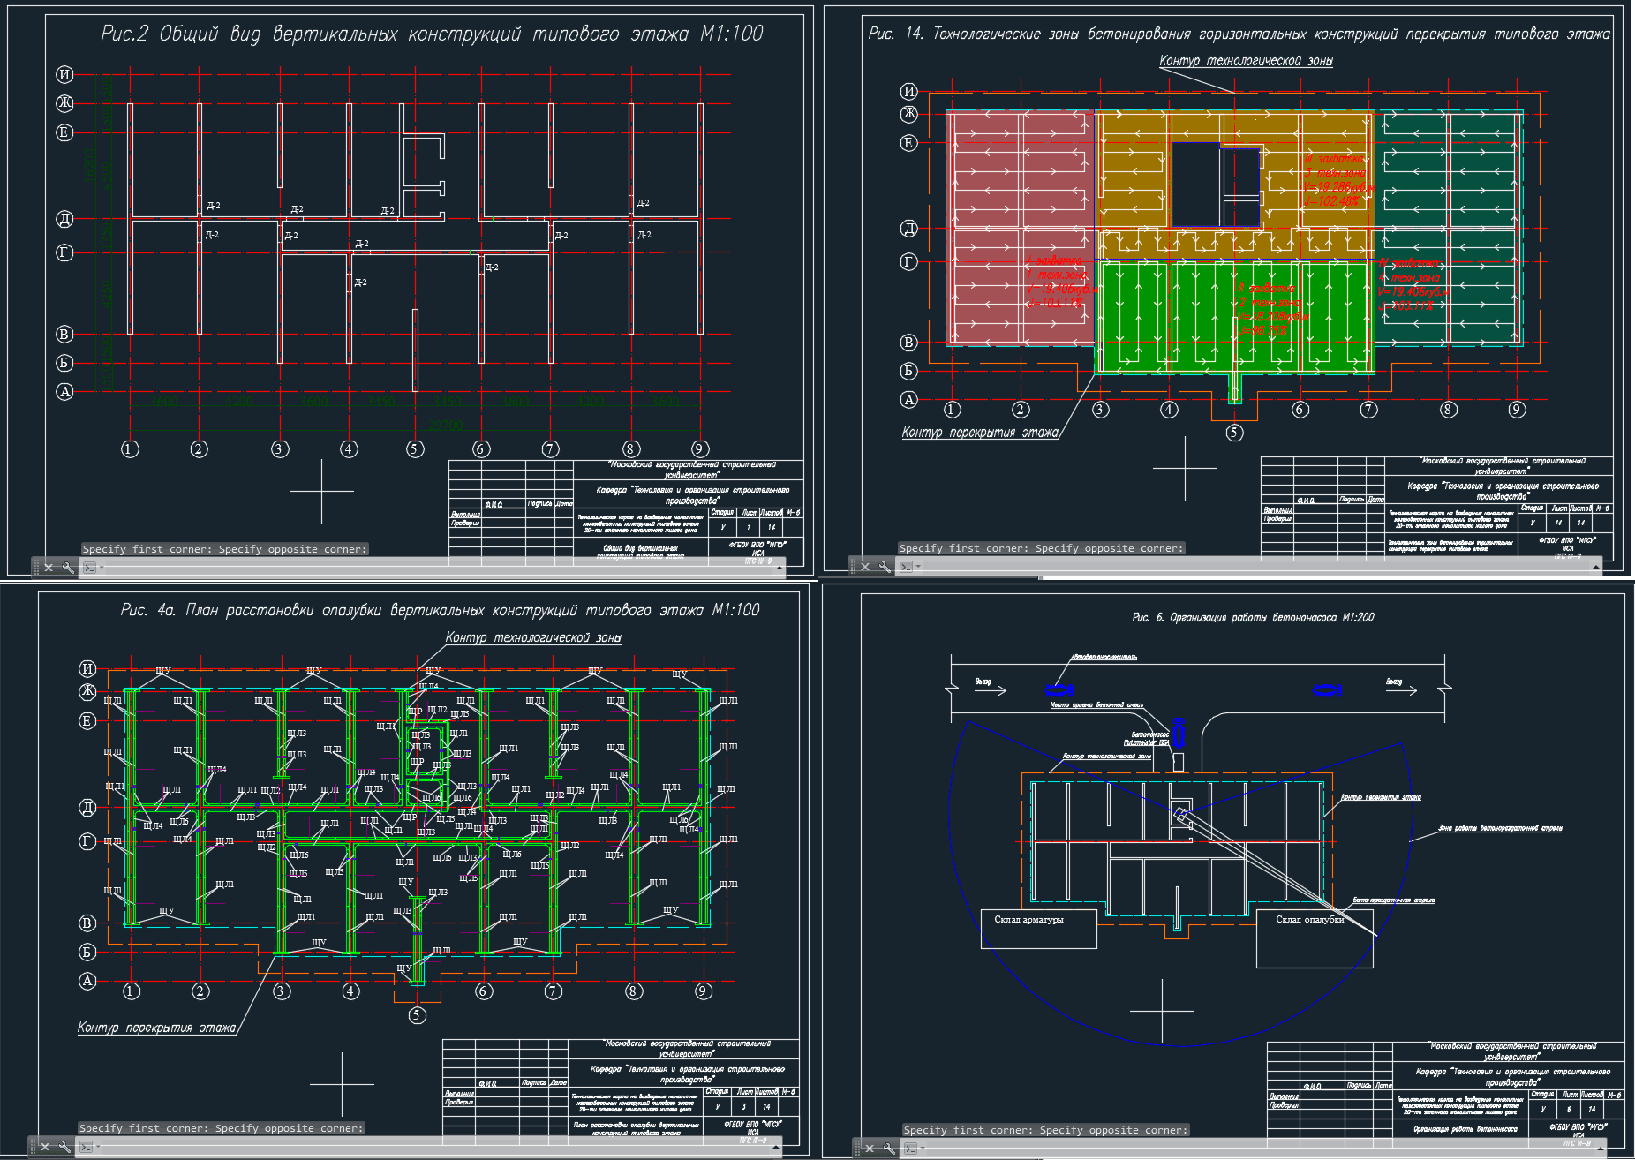Open command line customize wrench in Рис.2 drawing

[x=67, y=568]
